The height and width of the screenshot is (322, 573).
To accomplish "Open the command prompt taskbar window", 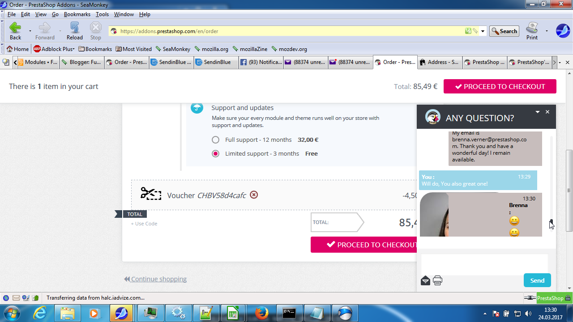I will [289, 313].
